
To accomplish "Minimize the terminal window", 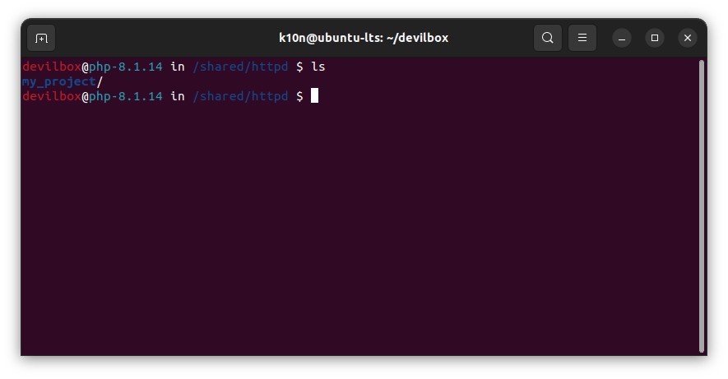I will pos(622,38).
